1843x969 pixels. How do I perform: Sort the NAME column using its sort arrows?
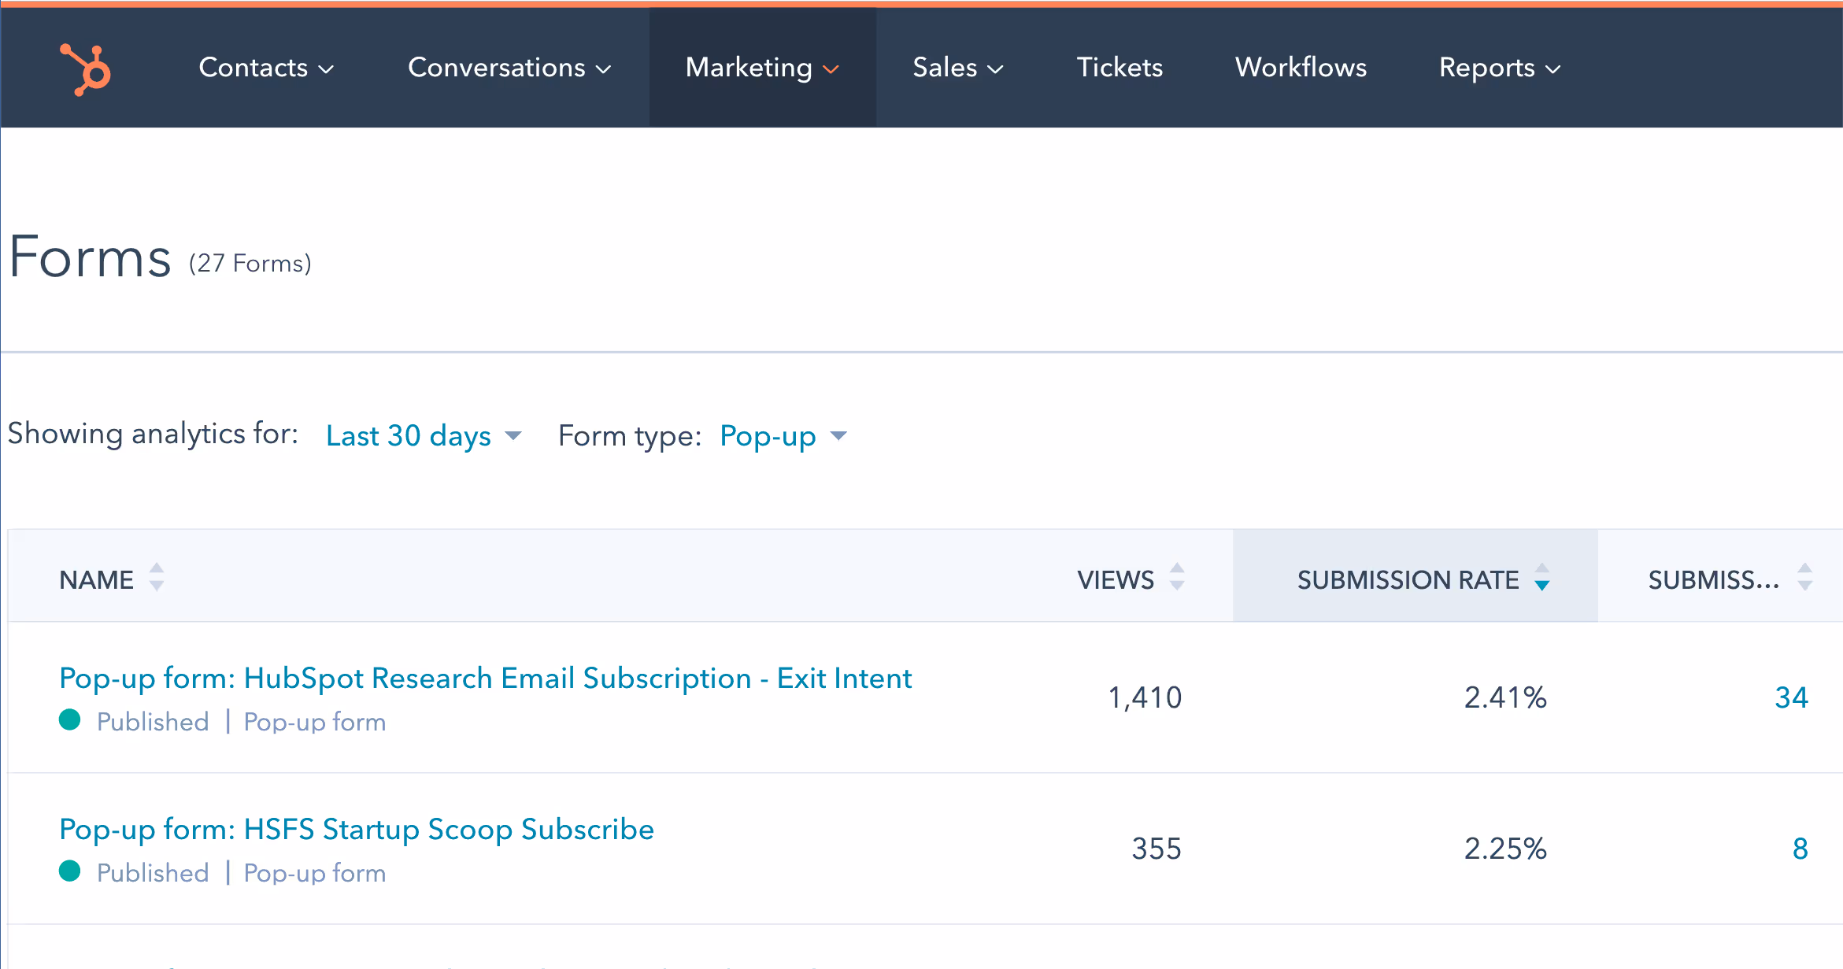[x=157, y=579]
